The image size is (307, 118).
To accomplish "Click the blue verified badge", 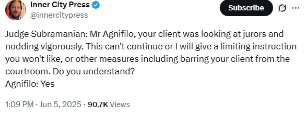I will click(96, 5).
